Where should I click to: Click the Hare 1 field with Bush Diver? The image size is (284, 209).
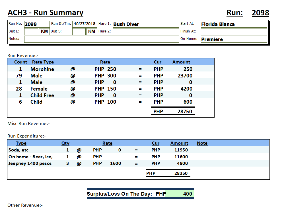145,24
